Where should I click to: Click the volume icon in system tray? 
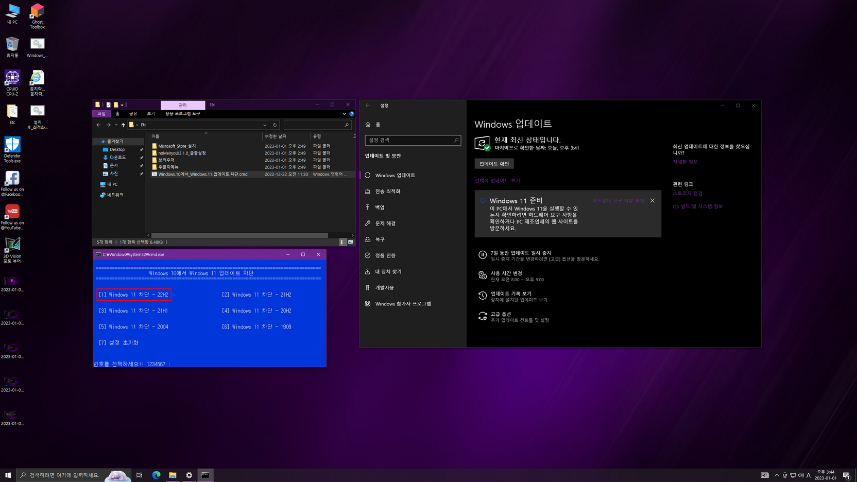point(801,475)
